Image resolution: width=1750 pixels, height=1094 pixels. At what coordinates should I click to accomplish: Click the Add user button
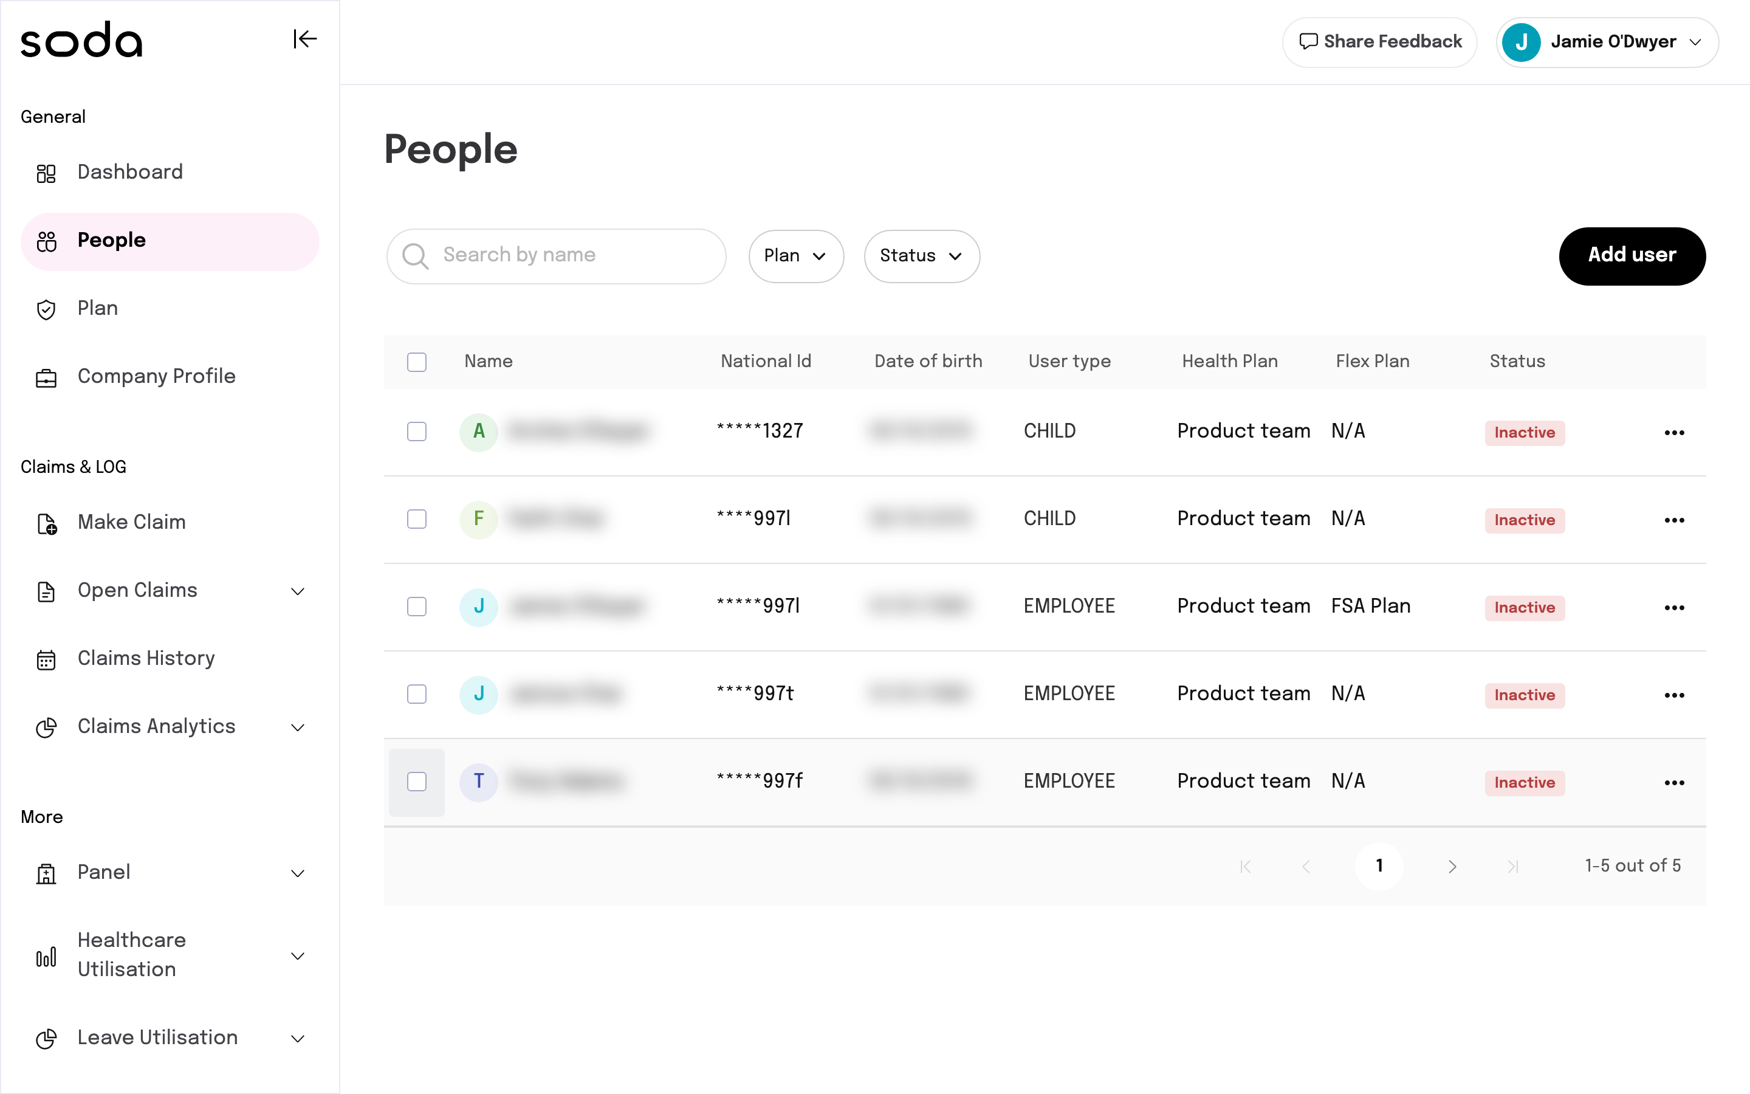pos(1632,256)
